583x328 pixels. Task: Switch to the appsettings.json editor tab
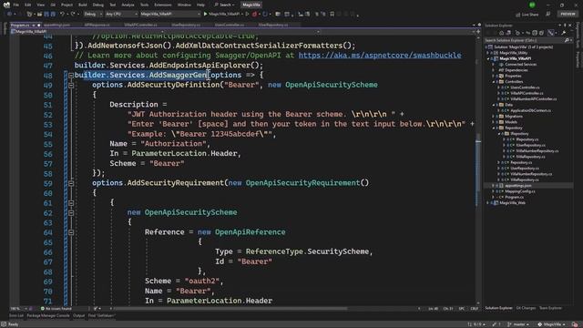coord(56,25)
